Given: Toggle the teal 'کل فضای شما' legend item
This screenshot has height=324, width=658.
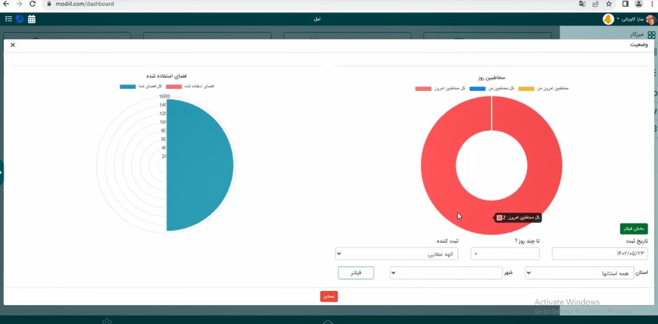Looking at the screenshot, I should coord(141,86).
